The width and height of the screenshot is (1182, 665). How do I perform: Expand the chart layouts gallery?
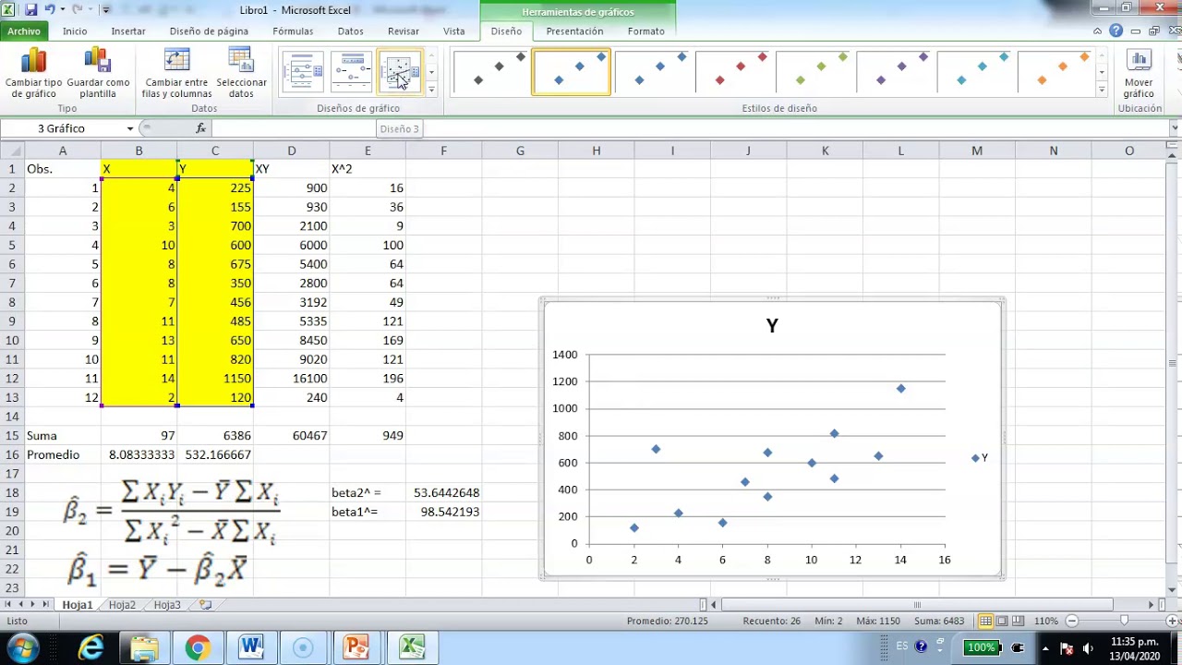pos(431,90)
